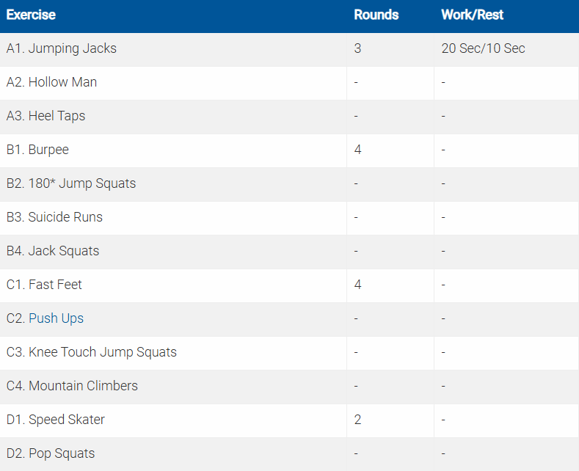Click Burpee's rounds value of 4
This screenshot has height=471, width=579.
tap(357, 150)
